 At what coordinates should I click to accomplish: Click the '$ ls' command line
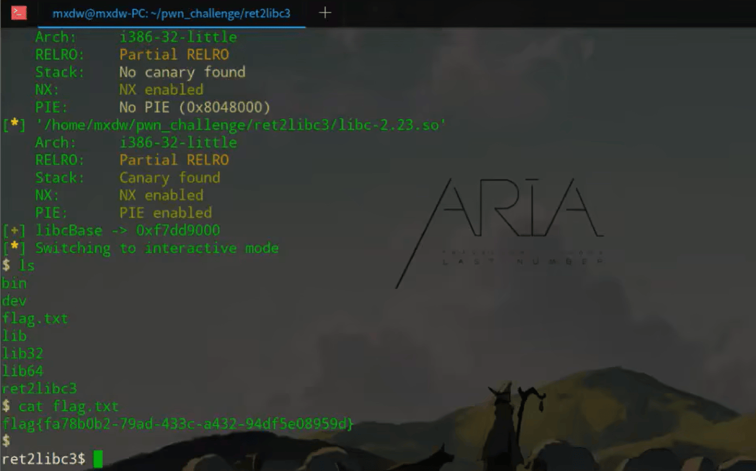tap(18, 265)
